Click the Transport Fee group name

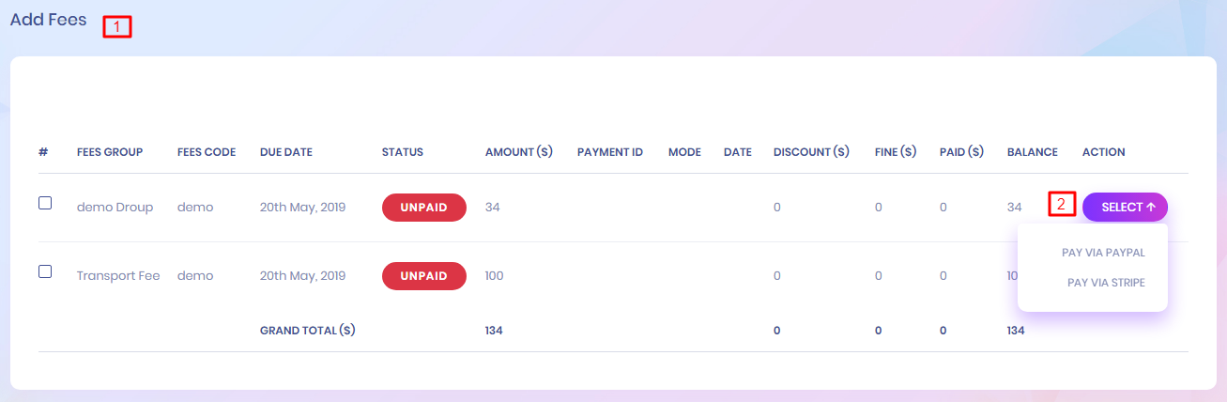point(118,276)
